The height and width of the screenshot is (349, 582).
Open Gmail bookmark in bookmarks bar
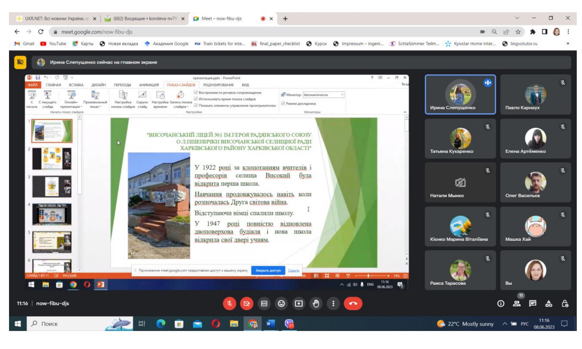[24, 44]
